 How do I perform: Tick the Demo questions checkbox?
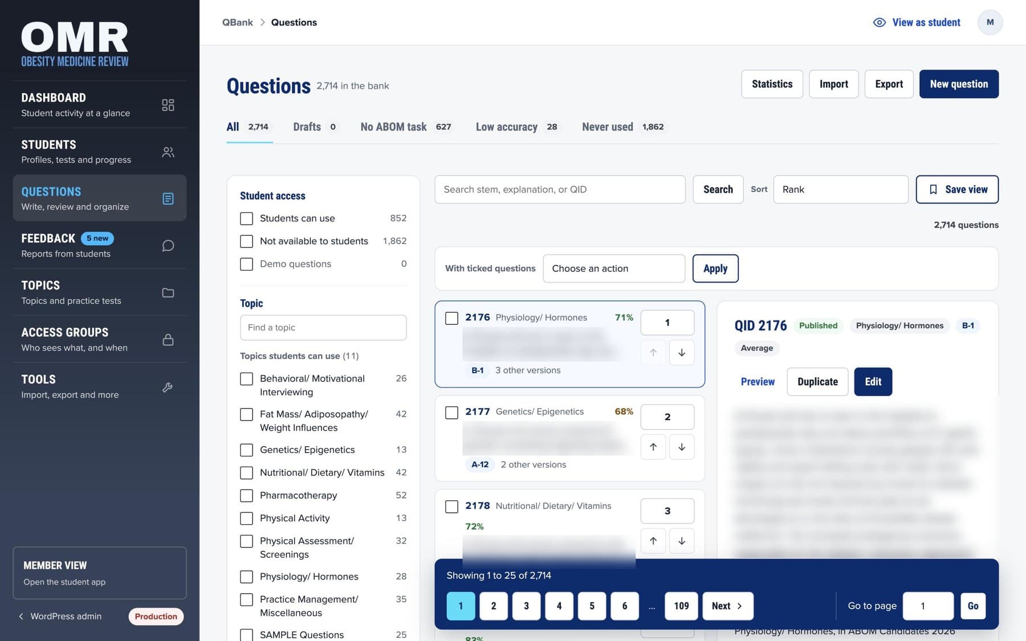(246, 264)
